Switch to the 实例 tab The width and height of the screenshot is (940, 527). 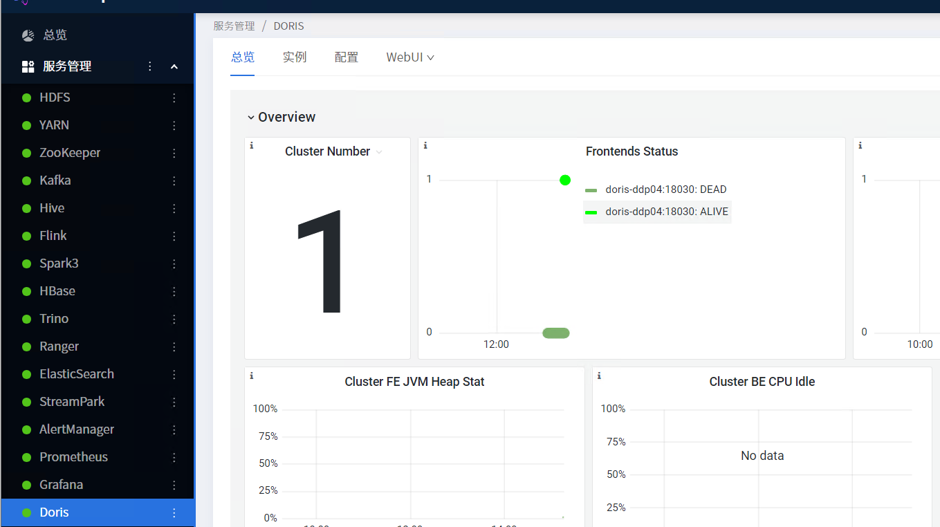(x=295, y=57)
